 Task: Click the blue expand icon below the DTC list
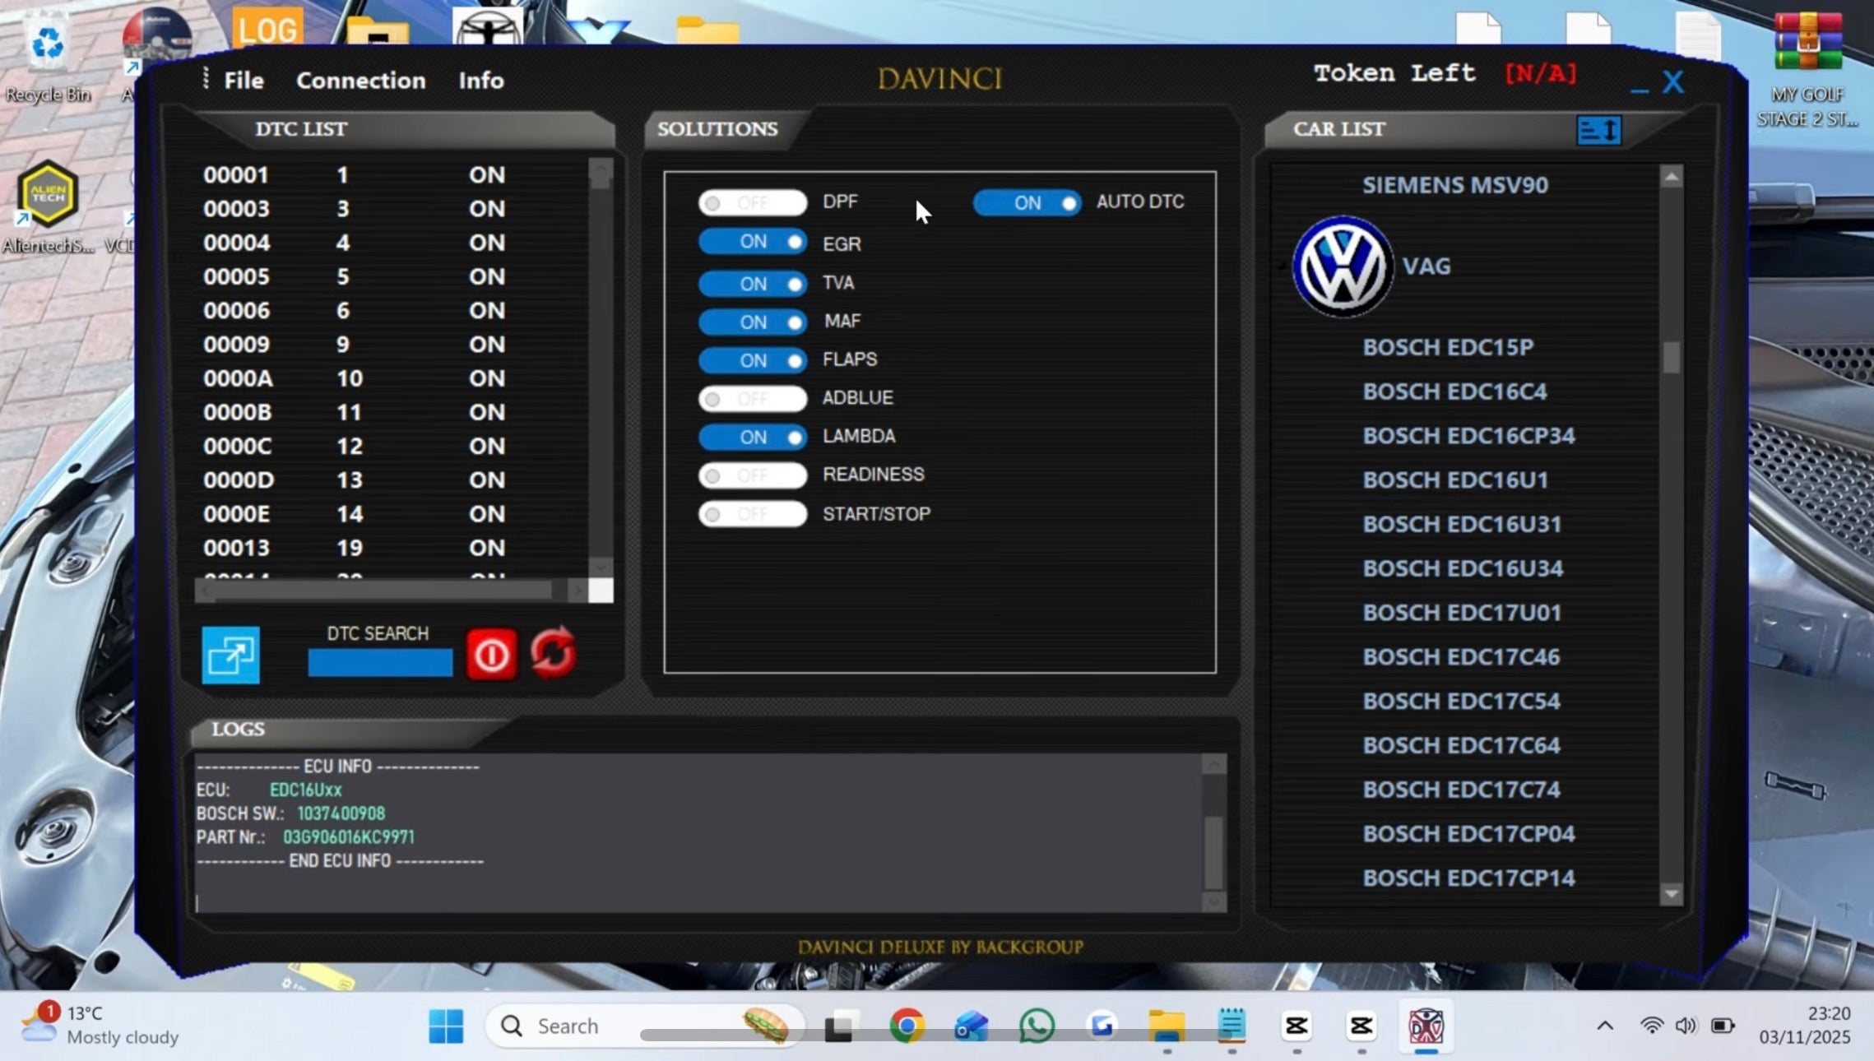[231, 656]
